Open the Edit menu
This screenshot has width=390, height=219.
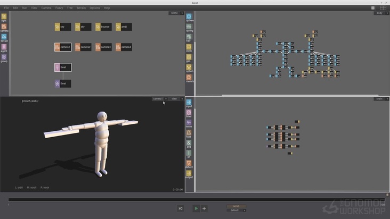(15, 8)
